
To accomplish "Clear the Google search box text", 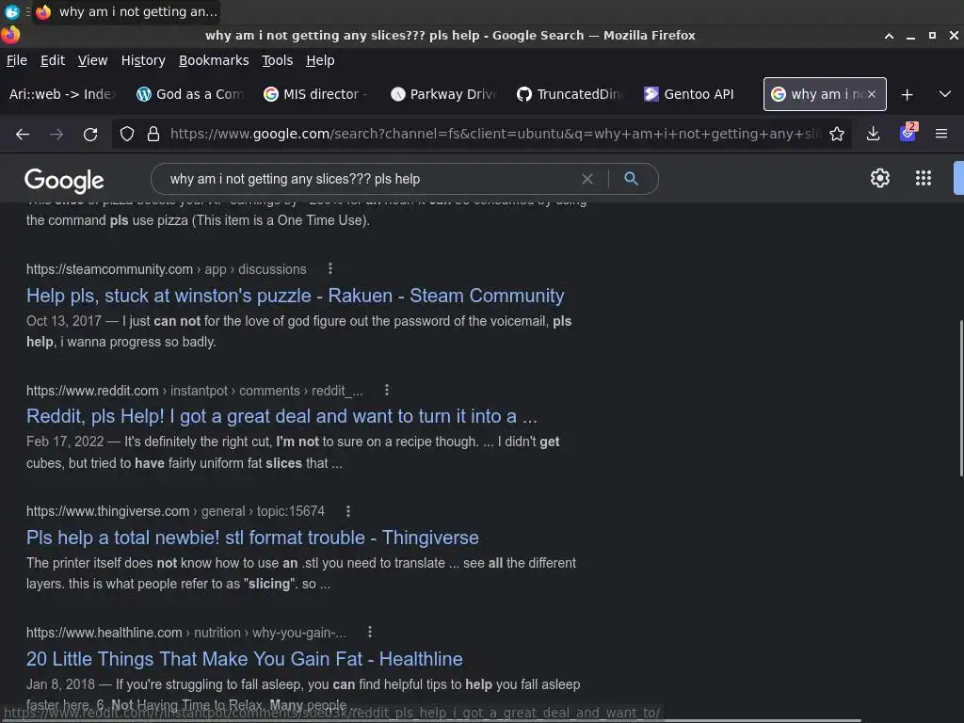I will [x=587, y=179].
